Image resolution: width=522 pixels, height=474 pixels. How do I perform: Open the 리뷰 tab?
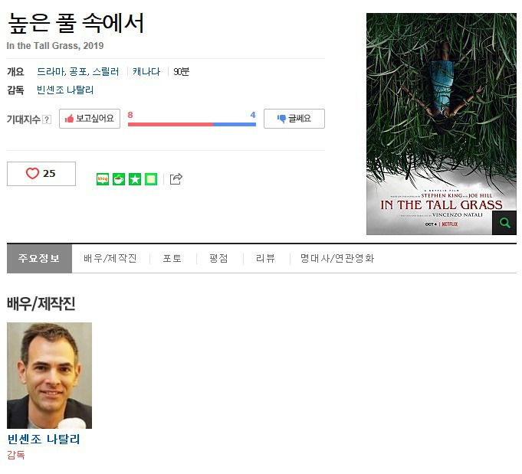click(265, 259)
